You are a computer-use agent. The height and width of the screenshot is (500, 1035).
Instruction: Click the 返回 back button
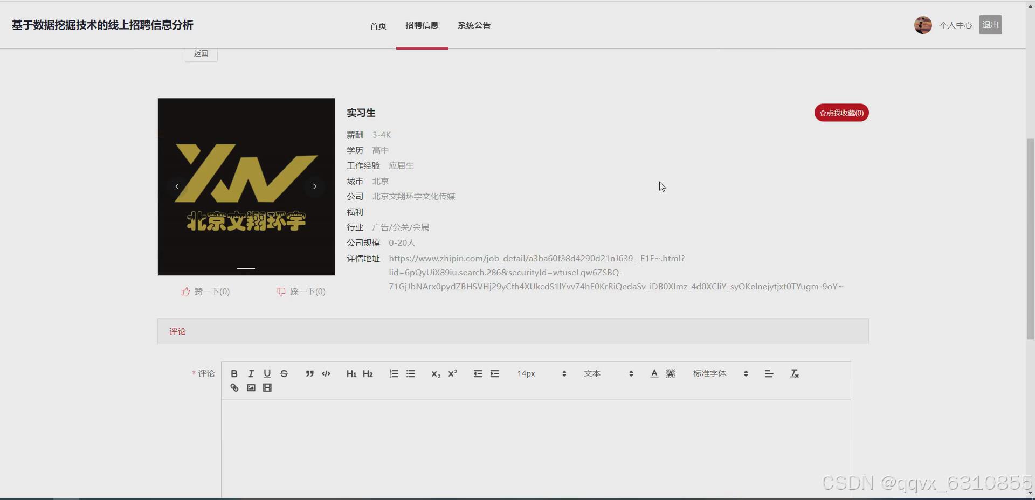click(201, 54)
